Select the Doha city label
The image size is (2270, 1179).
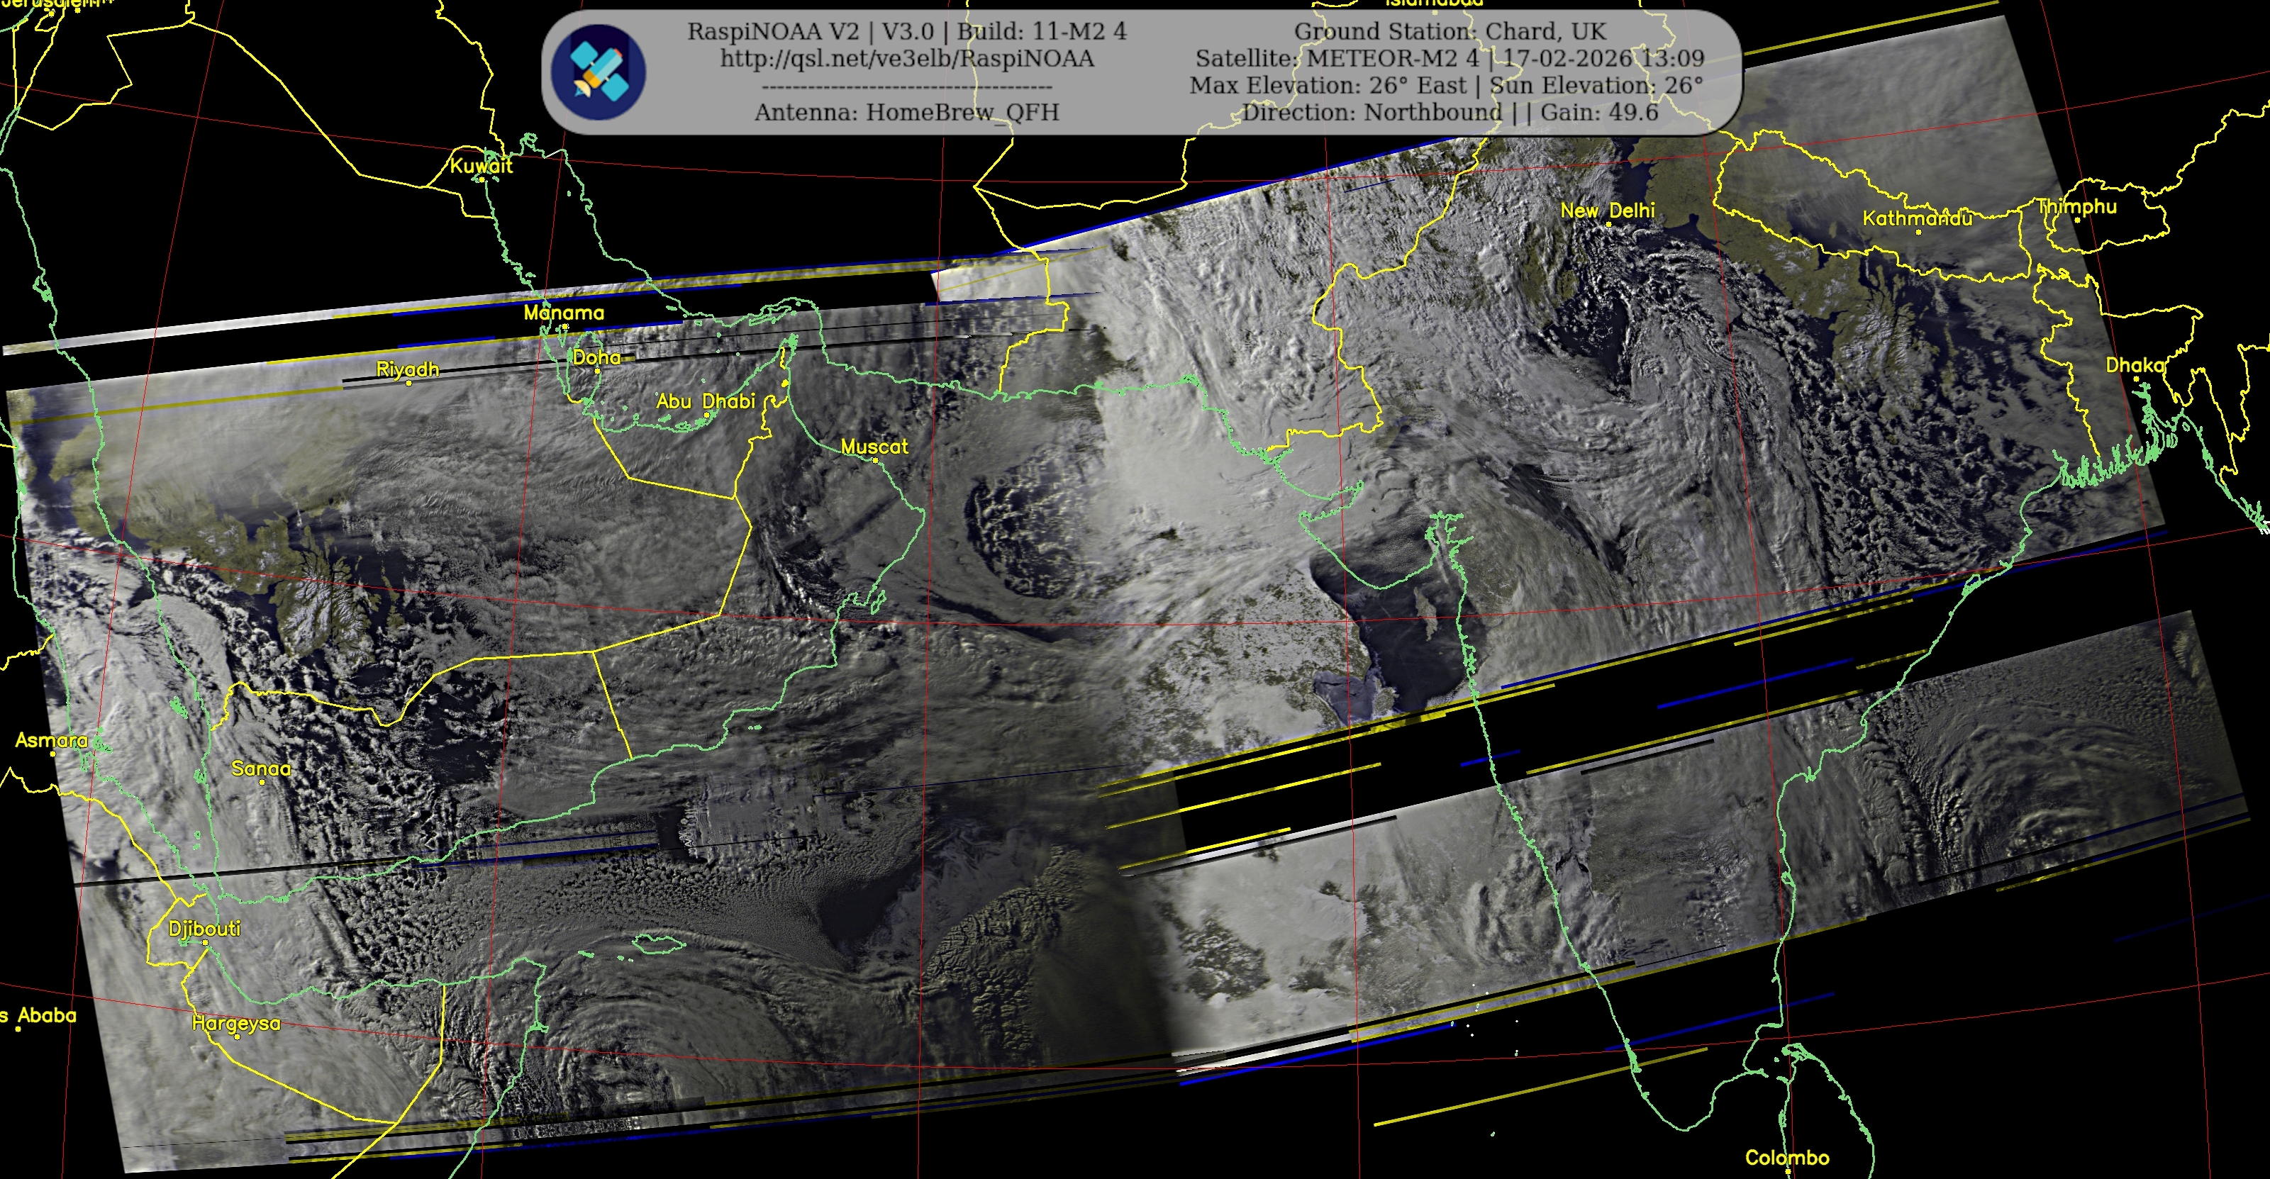[x=596, y=358]
